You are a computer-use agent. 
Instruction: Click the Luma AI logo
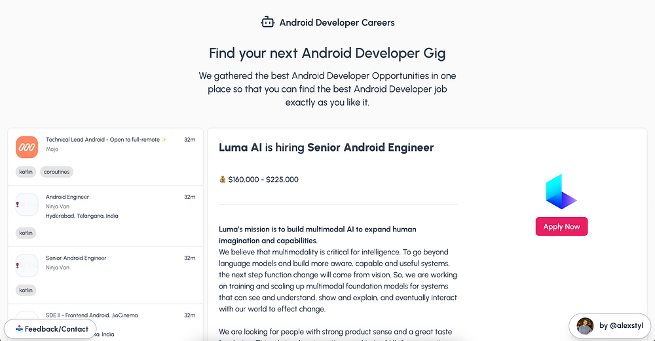(561, 192)
